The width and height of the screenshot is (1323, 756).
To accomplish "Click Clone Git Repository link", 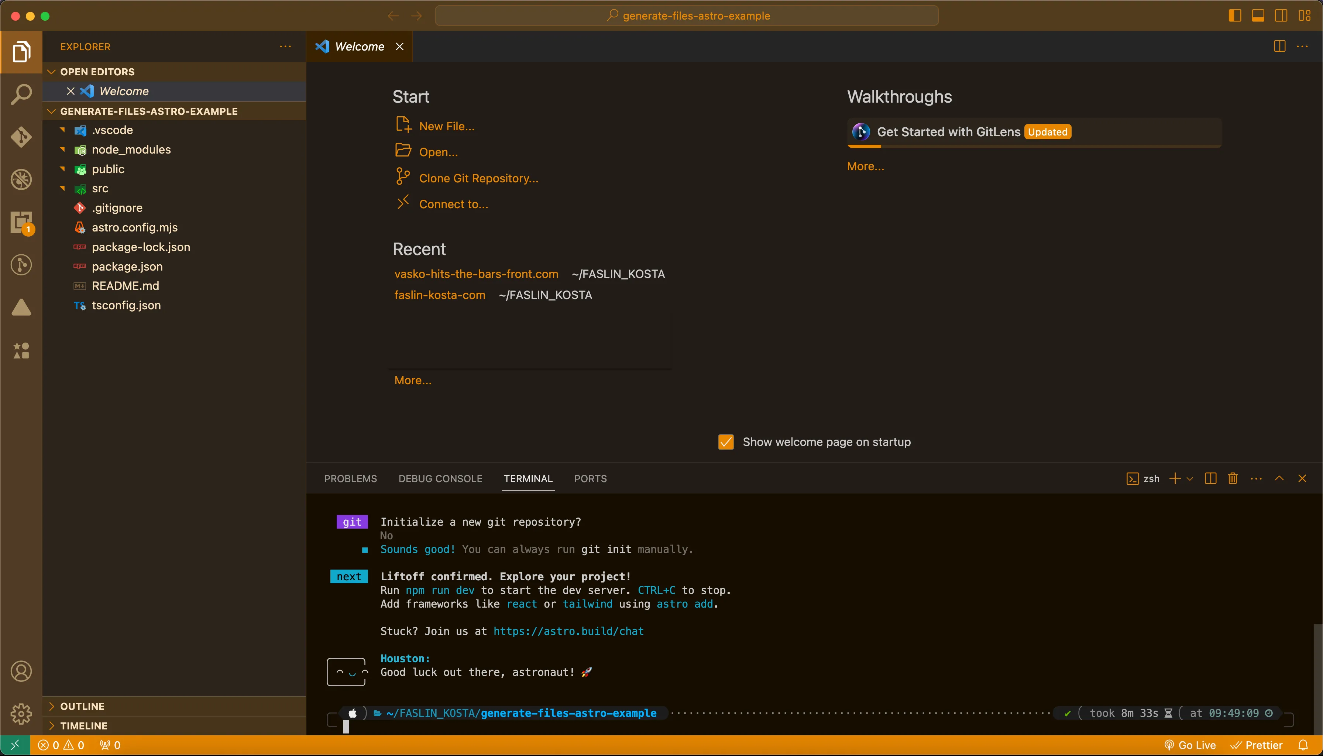I will [x=478, y=178].
